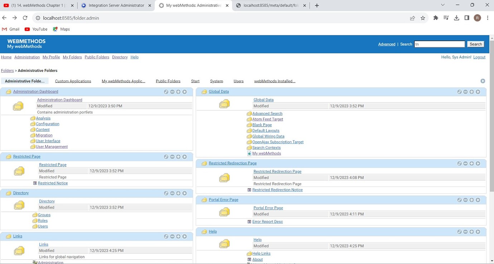Open Chrome tab search chevron
Screen dimensions: 494x264
(443, 5)
